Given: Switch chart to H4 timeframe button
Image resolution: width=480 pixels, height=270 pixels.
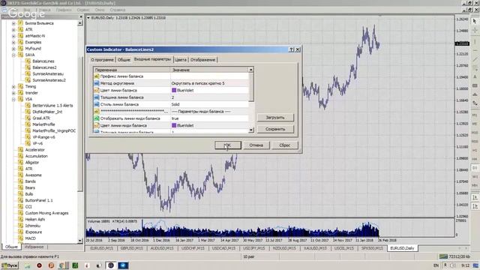Looking at the screenshot, I should [475, 159].
